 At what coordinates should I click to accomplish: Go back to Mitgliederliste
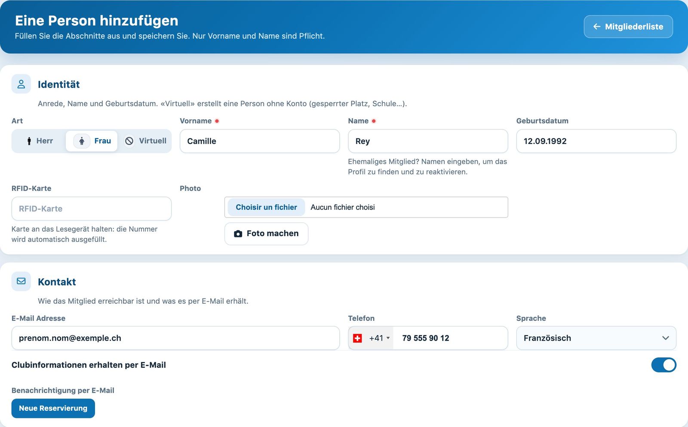628,27
